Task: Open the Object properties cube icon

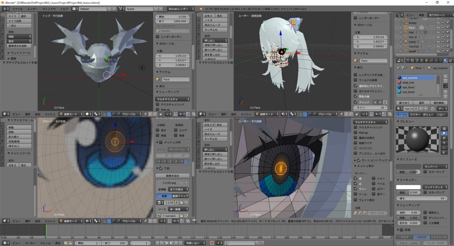Action: 427,61
